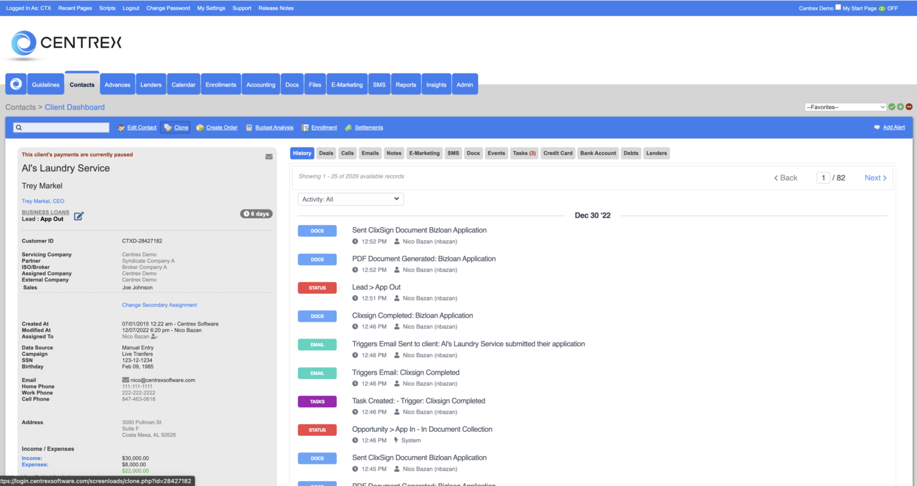Click the green checkmark next to Favorites

coord(891,106)
